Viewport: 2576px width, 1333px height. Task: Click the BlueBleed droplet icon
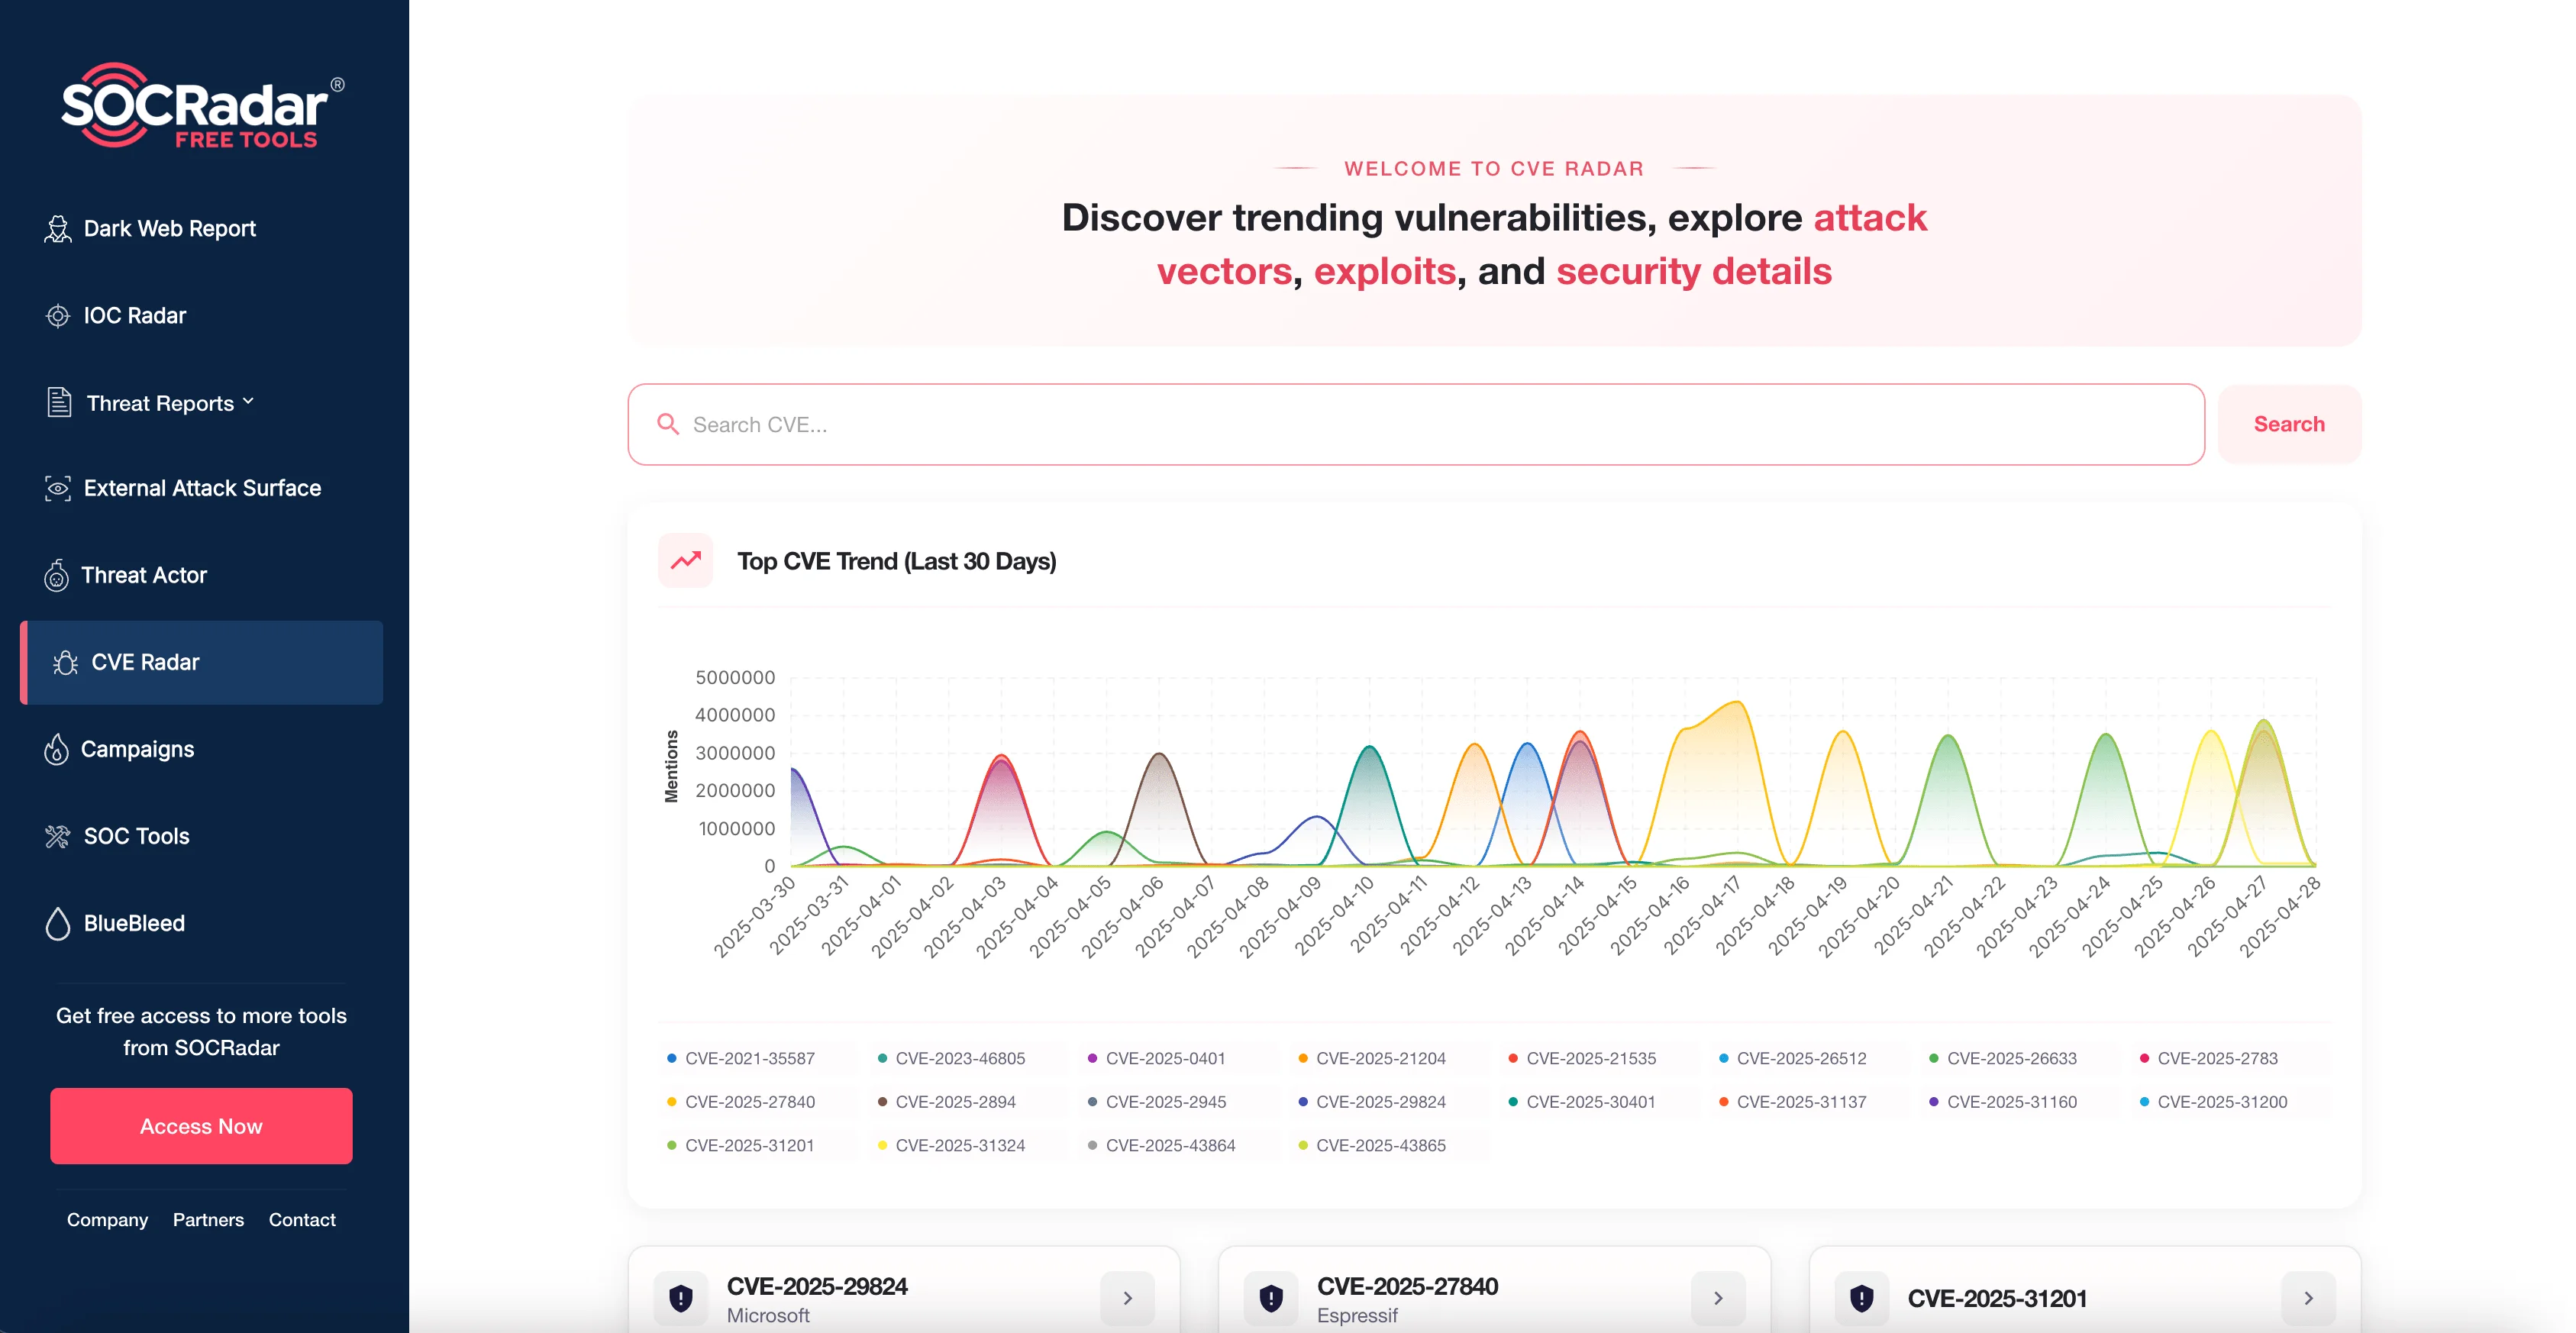(x=58, y=923)
